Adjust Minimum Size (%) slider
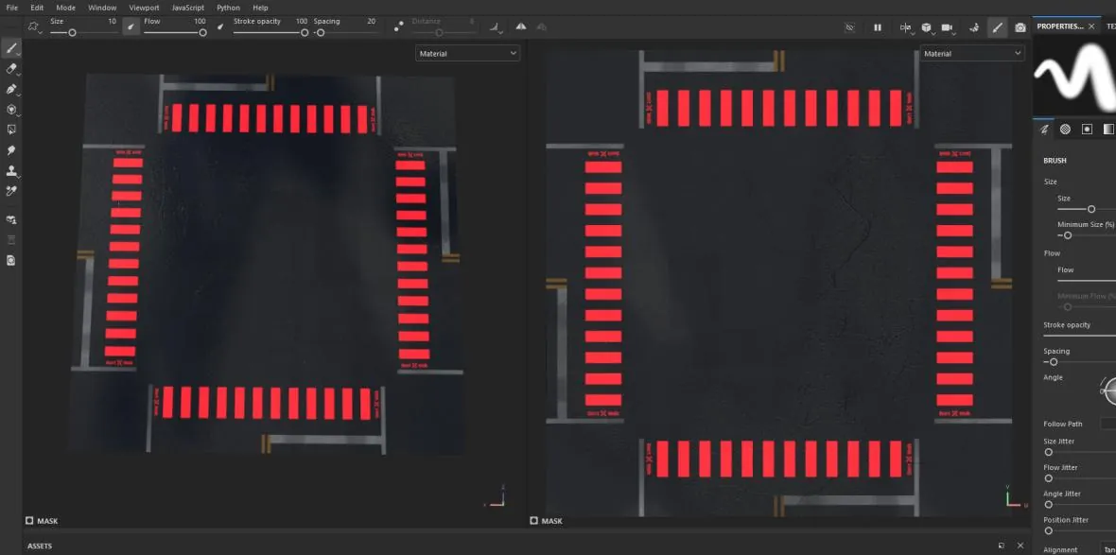 click(1086, 235)
